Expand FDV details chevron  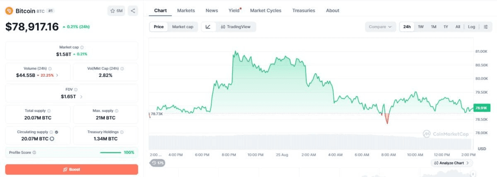[x=81, y=97]
